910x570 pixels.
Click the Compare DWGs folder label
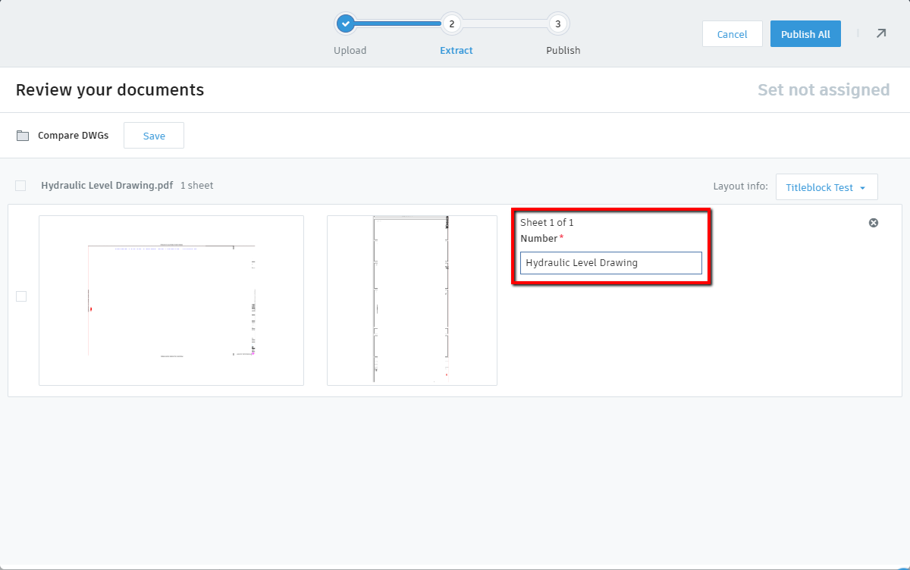74,136
